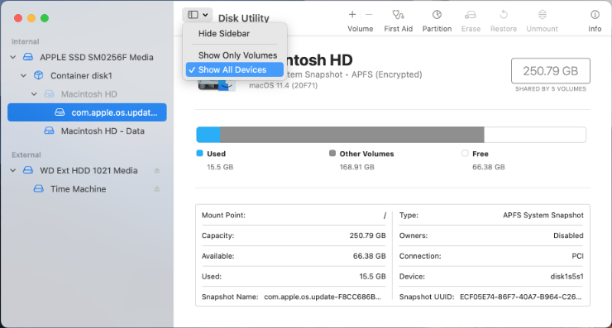Screen dimensions: 612x328
Task: Select Time Machine volume in sidebar
Action: coord(78,188)
